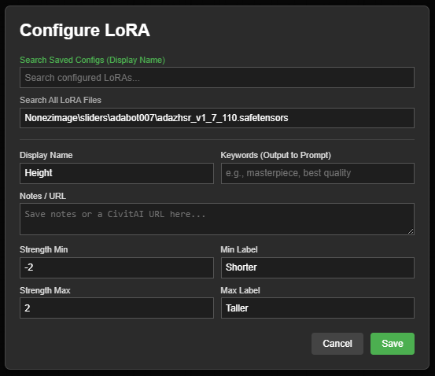Click the Keywords output to prompt field
Viewport: 435px width, 376px height.
pyautogui.click(x=318, y=173)
